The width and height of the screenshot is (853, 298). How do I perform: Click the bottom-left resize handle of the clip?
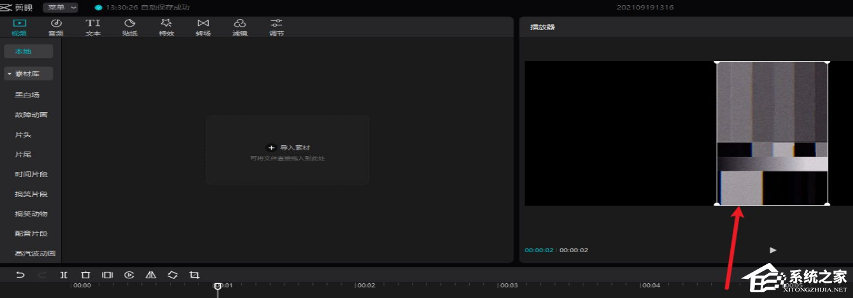tap(717, 204)
